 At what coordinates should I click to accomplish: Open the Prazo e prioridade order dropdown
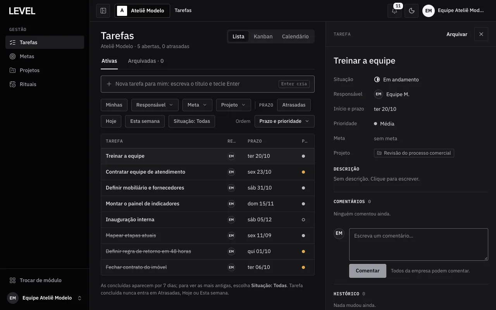point(284,121)
